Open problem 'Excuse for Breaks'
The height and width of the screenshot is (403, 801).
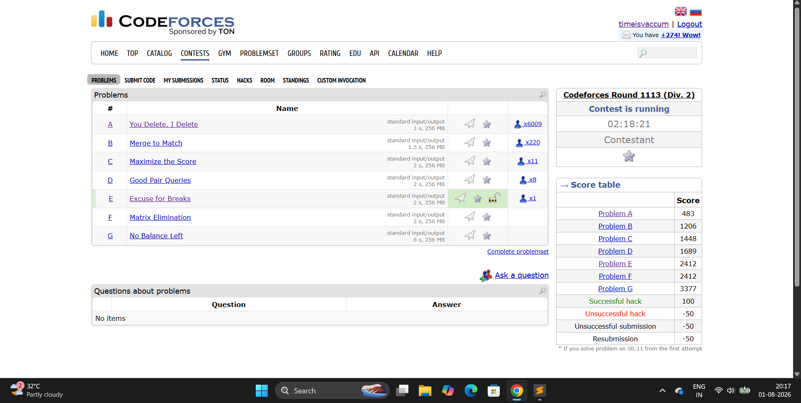(x=160, y=199)
